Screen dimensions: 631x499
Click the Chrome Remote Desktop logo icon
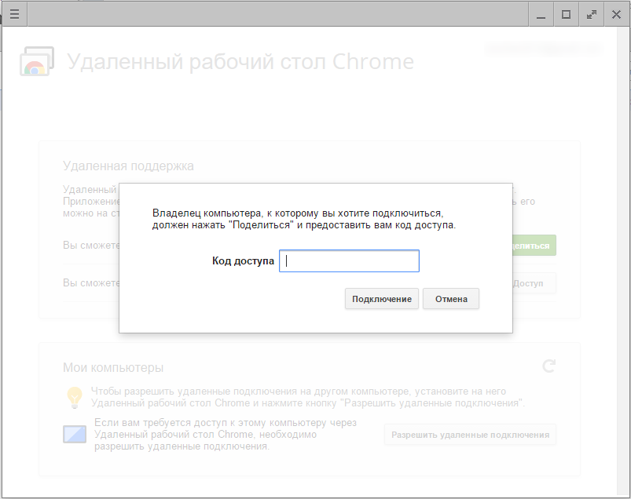[x=37, y=61]
